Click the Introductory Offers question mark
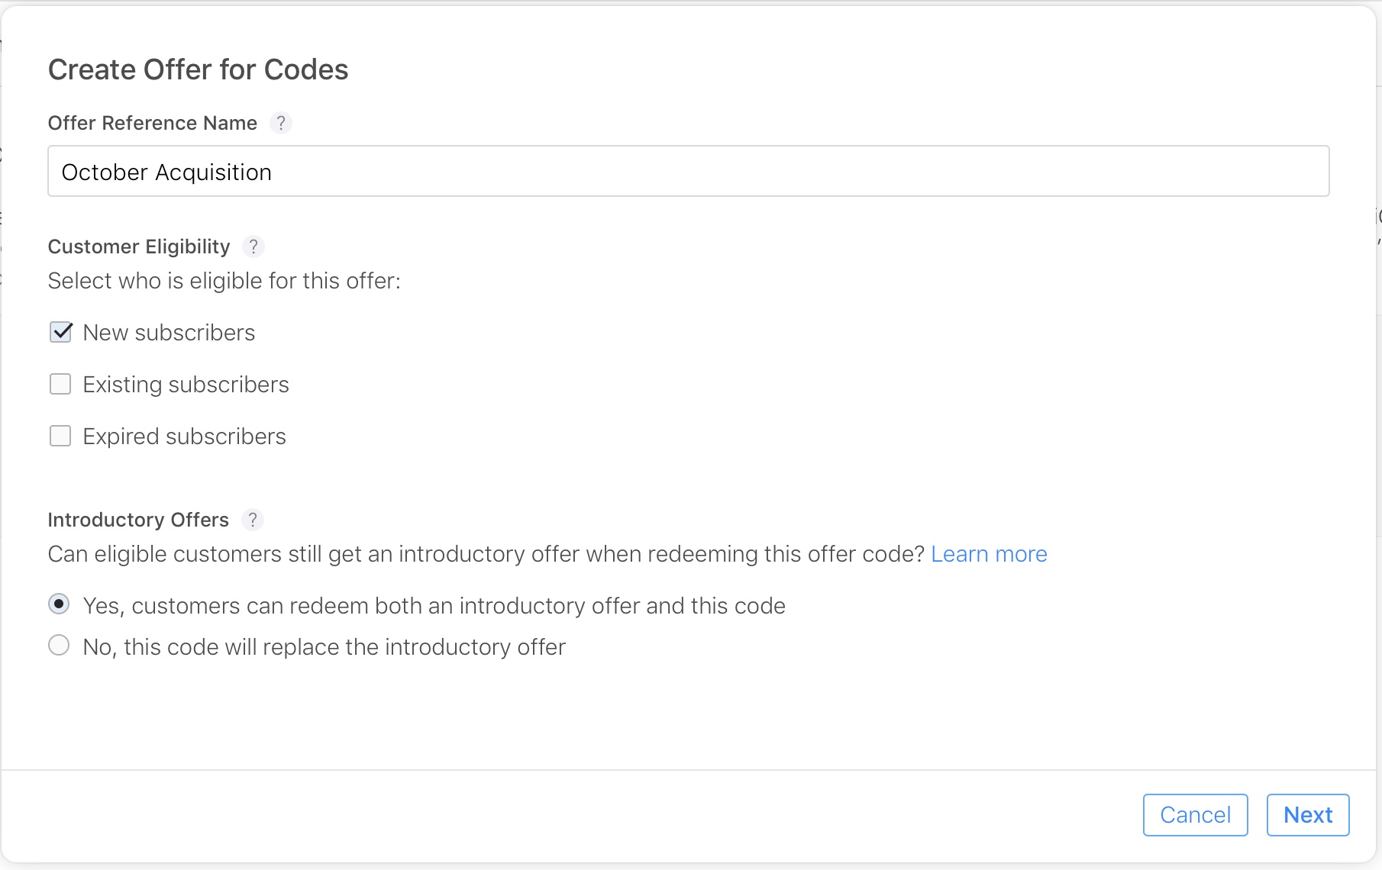The height and width of the screenshot is (870, 1382). pyautogui.click(x=253, y=520)
